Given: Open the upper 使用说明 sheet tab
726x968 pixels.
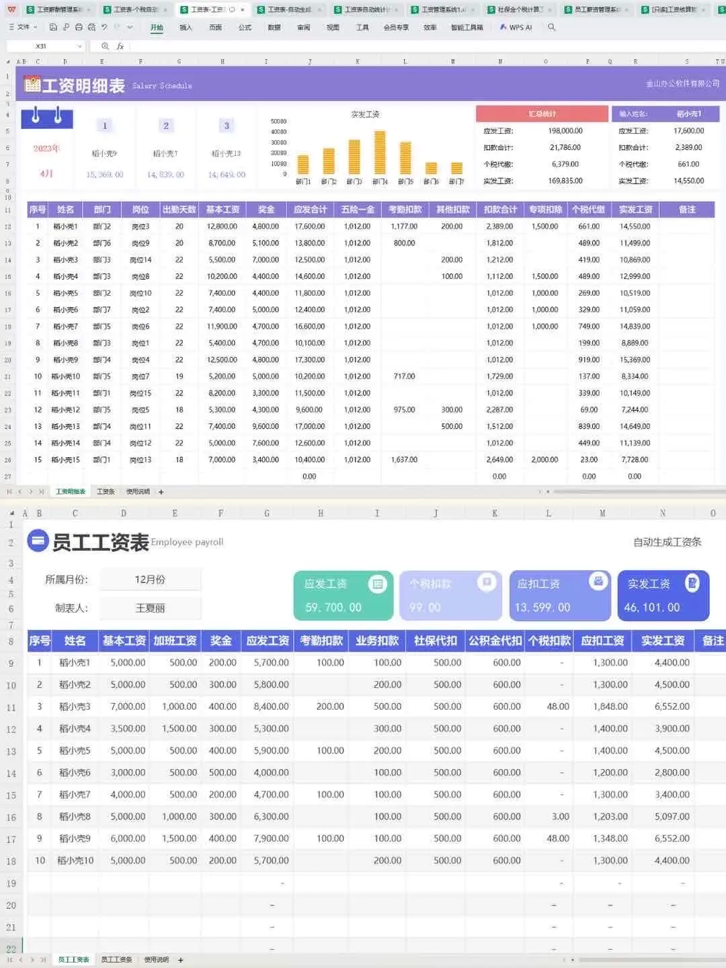Looking at the screenshot, I should click(138, 492).
